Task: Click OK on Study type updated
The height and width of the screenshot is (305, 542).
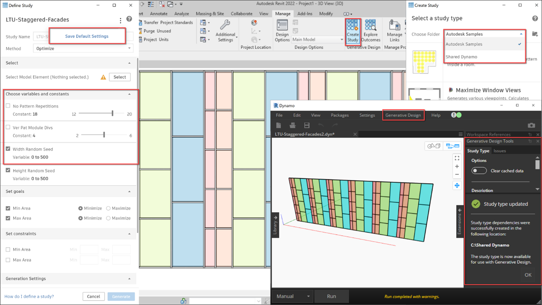Action: (x=528, y=275)
